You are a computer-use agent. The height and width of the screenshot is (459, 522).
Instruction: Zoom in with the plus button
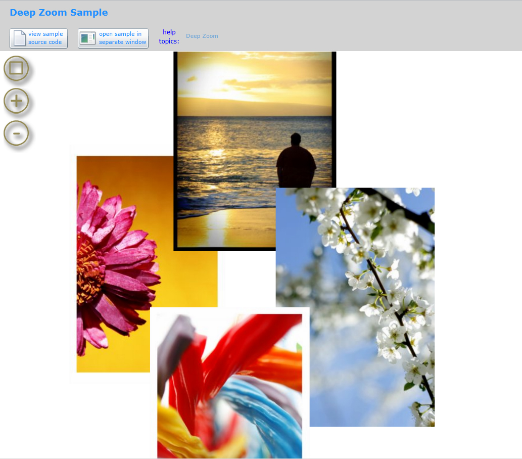tap(16, 101)
